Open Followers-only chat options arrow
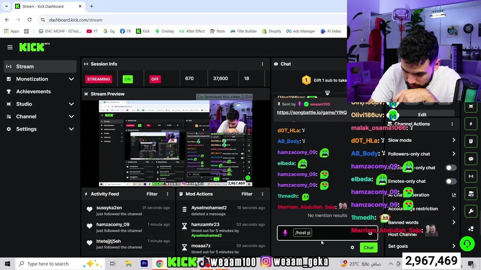Viewport: 481px width, 270px height. (x=454, y=154)
